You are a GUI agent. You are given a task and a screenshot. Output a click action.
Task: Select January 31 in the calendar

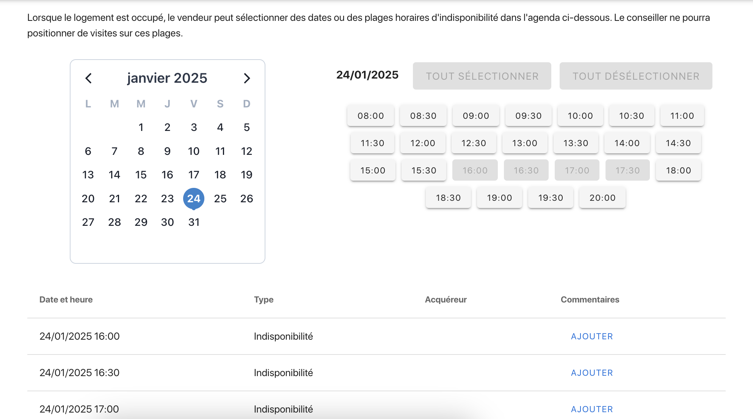point(194,222)
